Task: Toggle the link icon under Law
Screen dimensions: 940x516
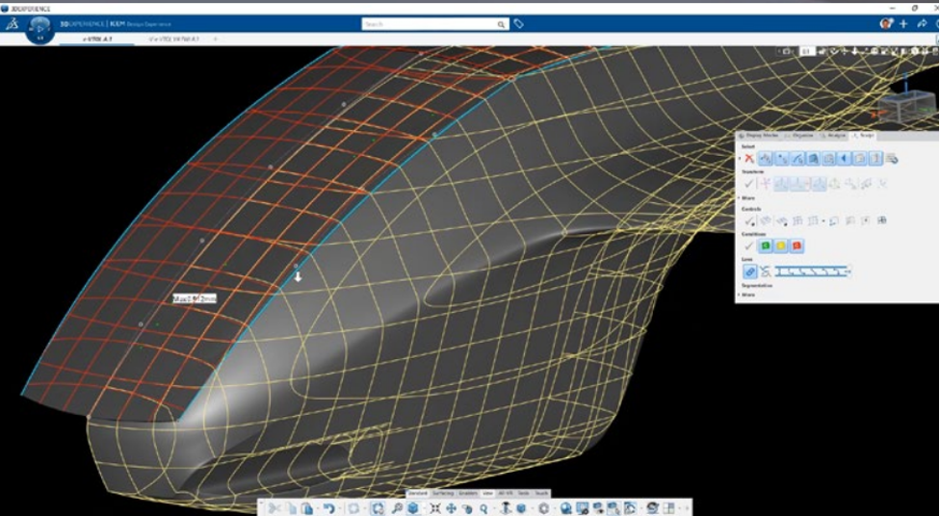Action: 749,271
